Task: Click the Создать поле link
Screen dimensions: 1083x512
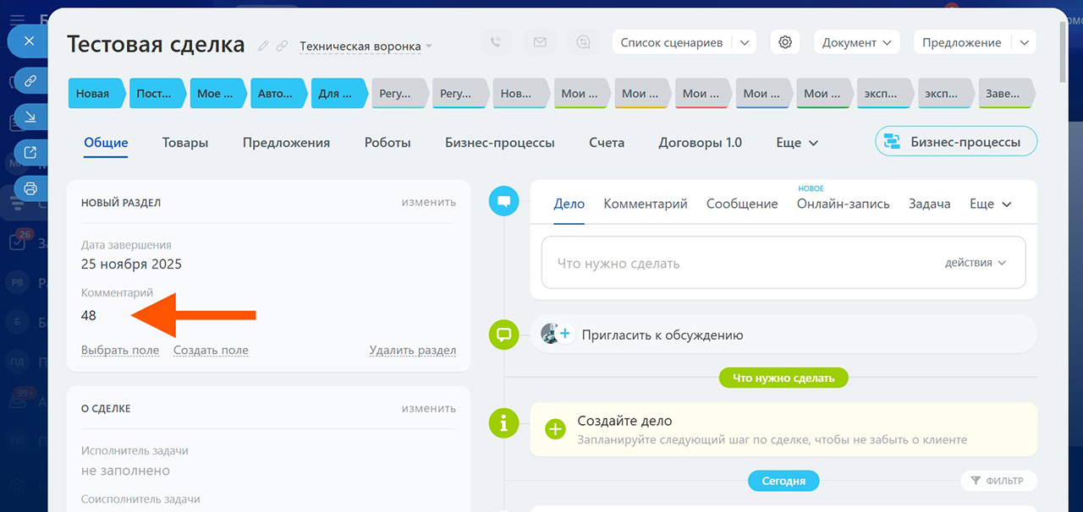Action: click(211, 350)
